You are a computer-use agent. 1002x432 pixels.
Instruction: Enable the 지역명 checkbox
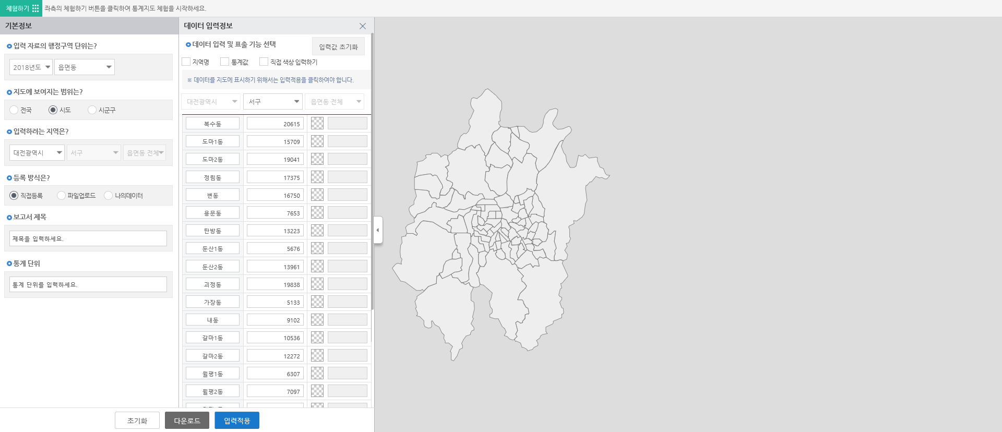(186, 62)
